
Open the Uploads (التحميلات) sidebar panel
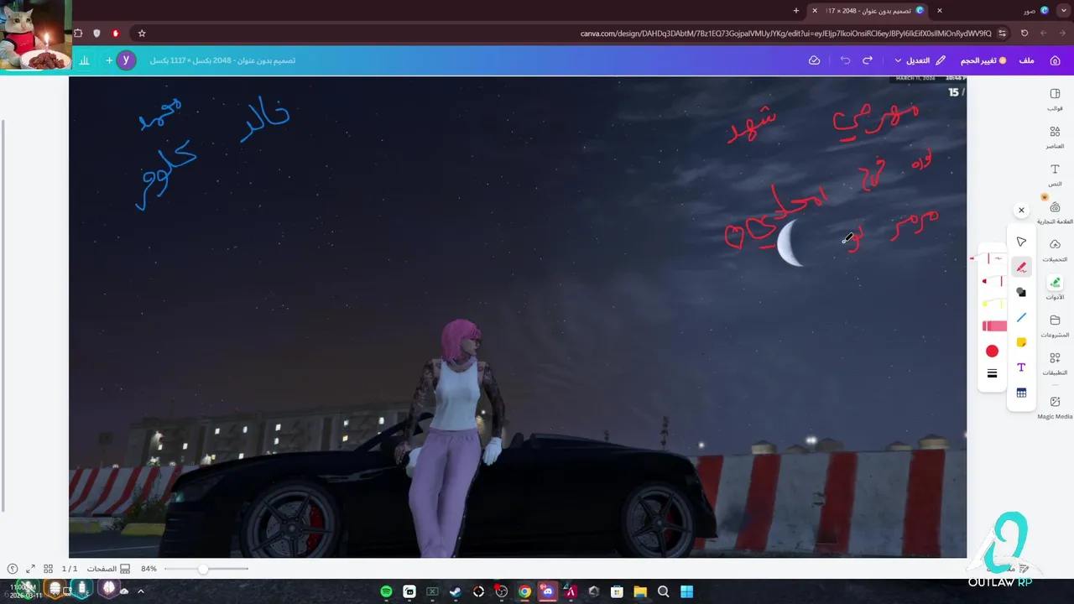[1055, 250]
